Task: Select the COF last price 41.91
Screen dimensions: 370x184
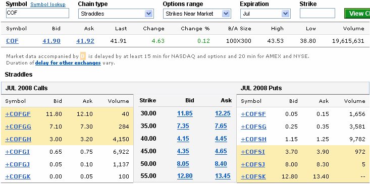Action: [119, 41]
